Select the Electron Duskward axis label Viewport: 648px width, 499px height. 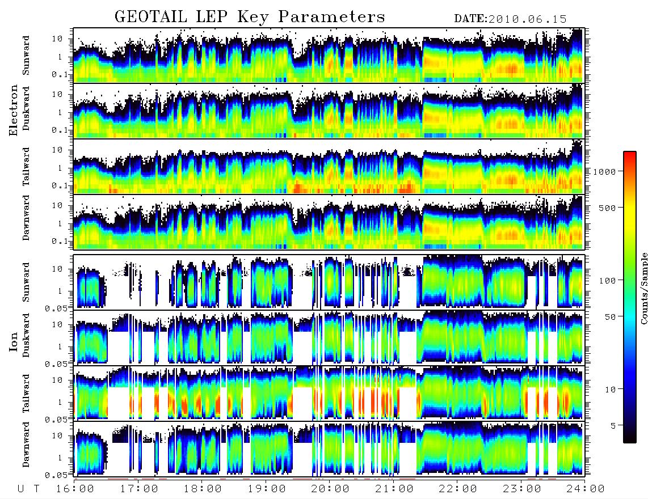(26, 109)
